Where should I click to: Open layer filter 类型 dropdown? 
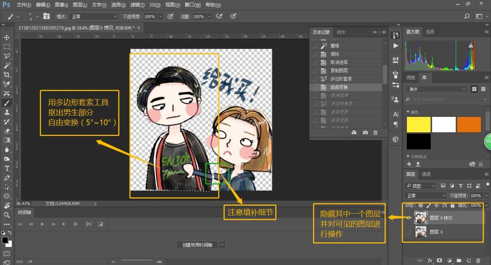click(420, 186)
